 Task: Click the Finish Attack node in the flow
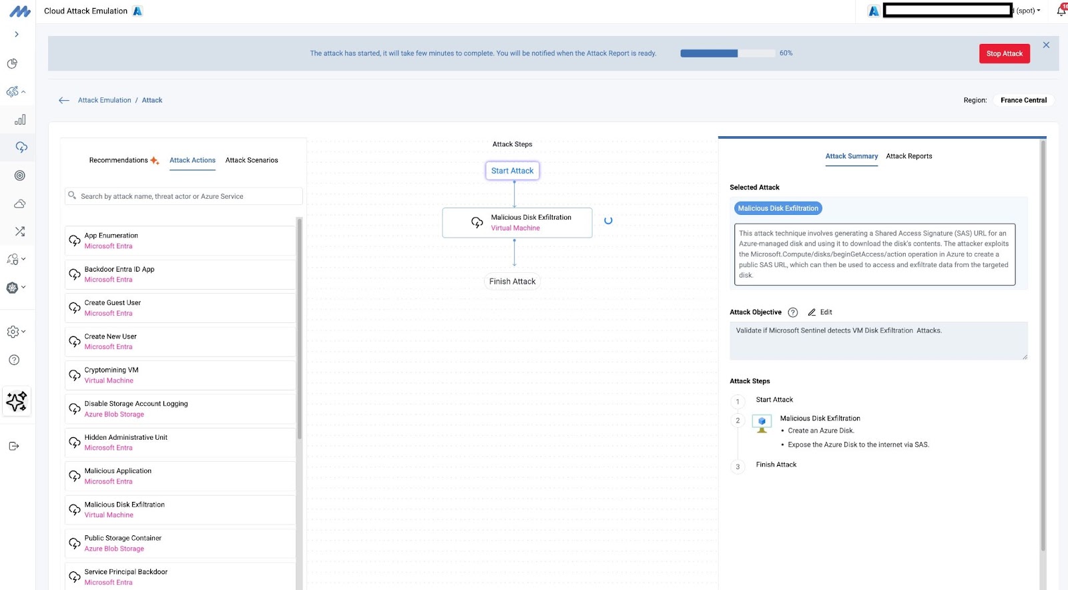[513, 282]
